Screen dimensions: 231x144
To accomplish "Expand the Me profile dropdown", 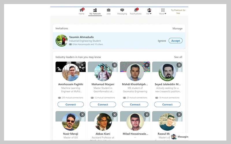I will [x=149, y=12].
